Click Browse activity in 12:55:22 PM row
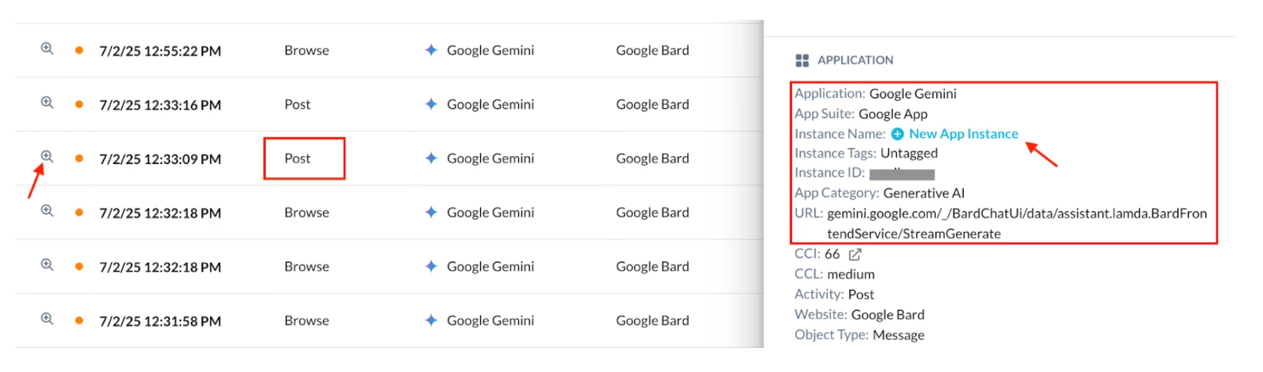 click(306, 50)
